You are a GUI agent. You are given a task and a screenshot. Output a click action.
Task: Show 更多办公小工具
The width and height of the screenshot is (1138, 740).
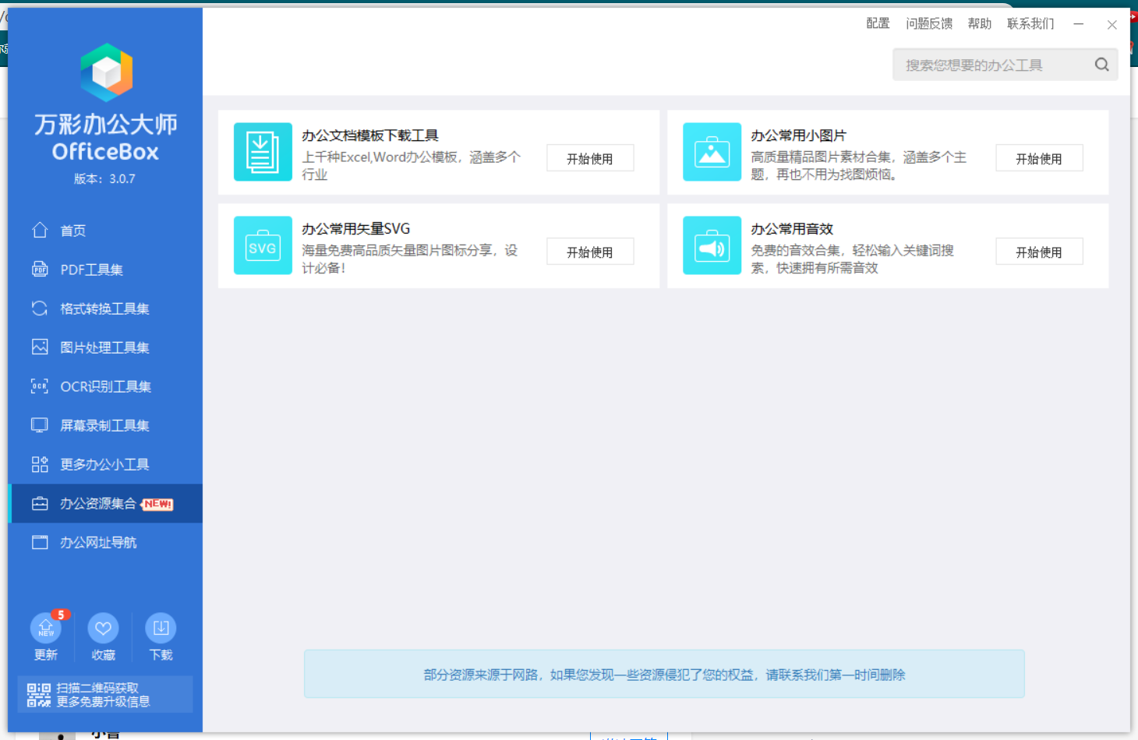pos(105,464)
